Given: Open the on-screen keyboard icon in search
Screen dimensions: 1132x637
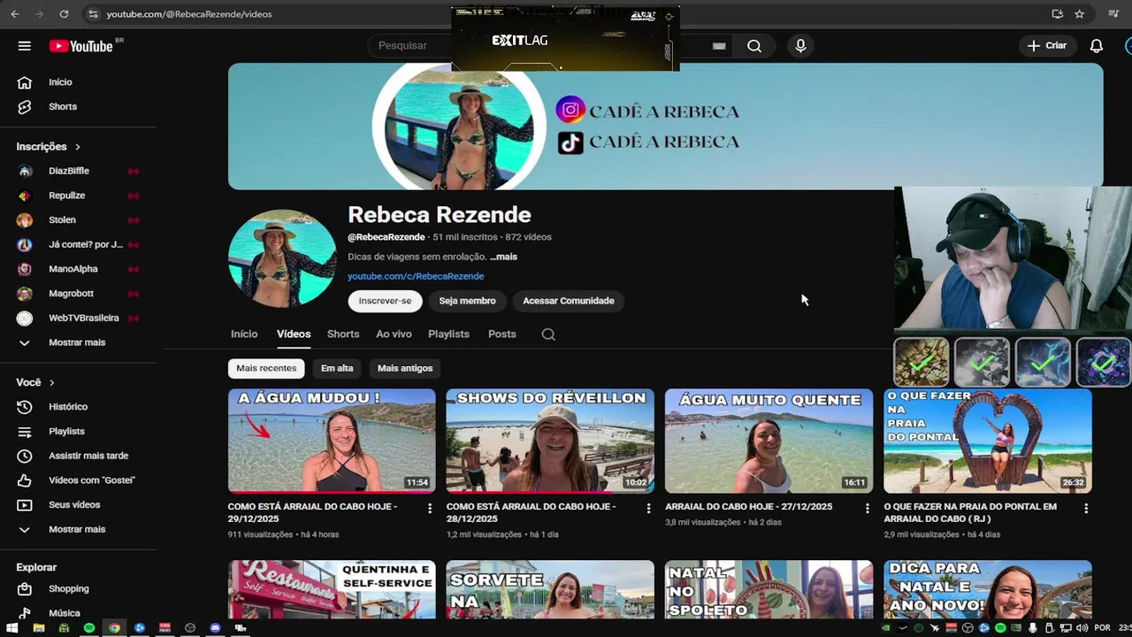Looking at the screenshot, I should (x=719, y=46).
